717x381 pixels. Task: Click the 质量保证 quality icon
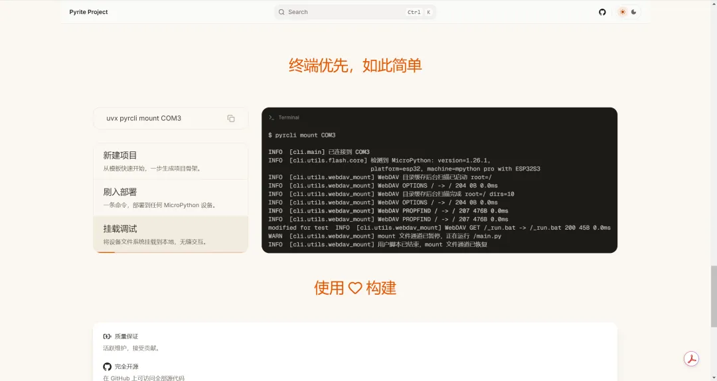click(x=107, y=336)
